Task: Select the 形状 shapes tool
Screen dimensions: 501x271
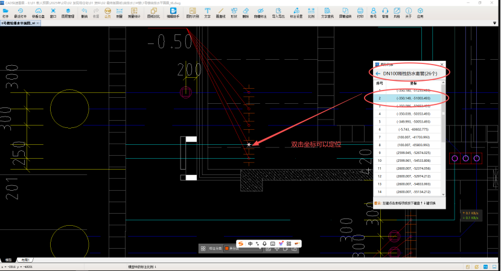Action: 234,13
